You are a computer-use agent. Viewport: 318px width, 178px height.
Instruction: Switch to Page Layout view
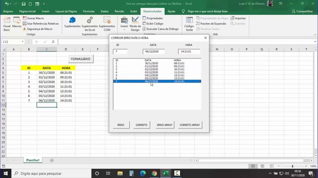(x=262, y=166)
